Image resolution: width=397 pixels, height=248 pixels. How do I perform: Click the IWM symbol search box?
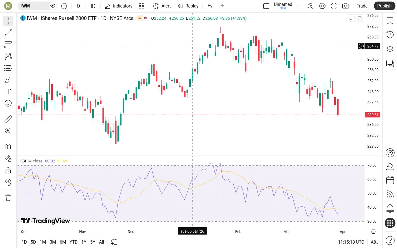click(36, 6)
